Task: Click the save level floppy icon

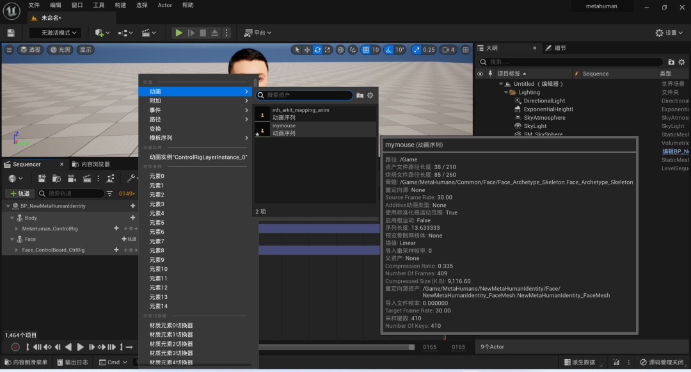Action: coord(11,33)
